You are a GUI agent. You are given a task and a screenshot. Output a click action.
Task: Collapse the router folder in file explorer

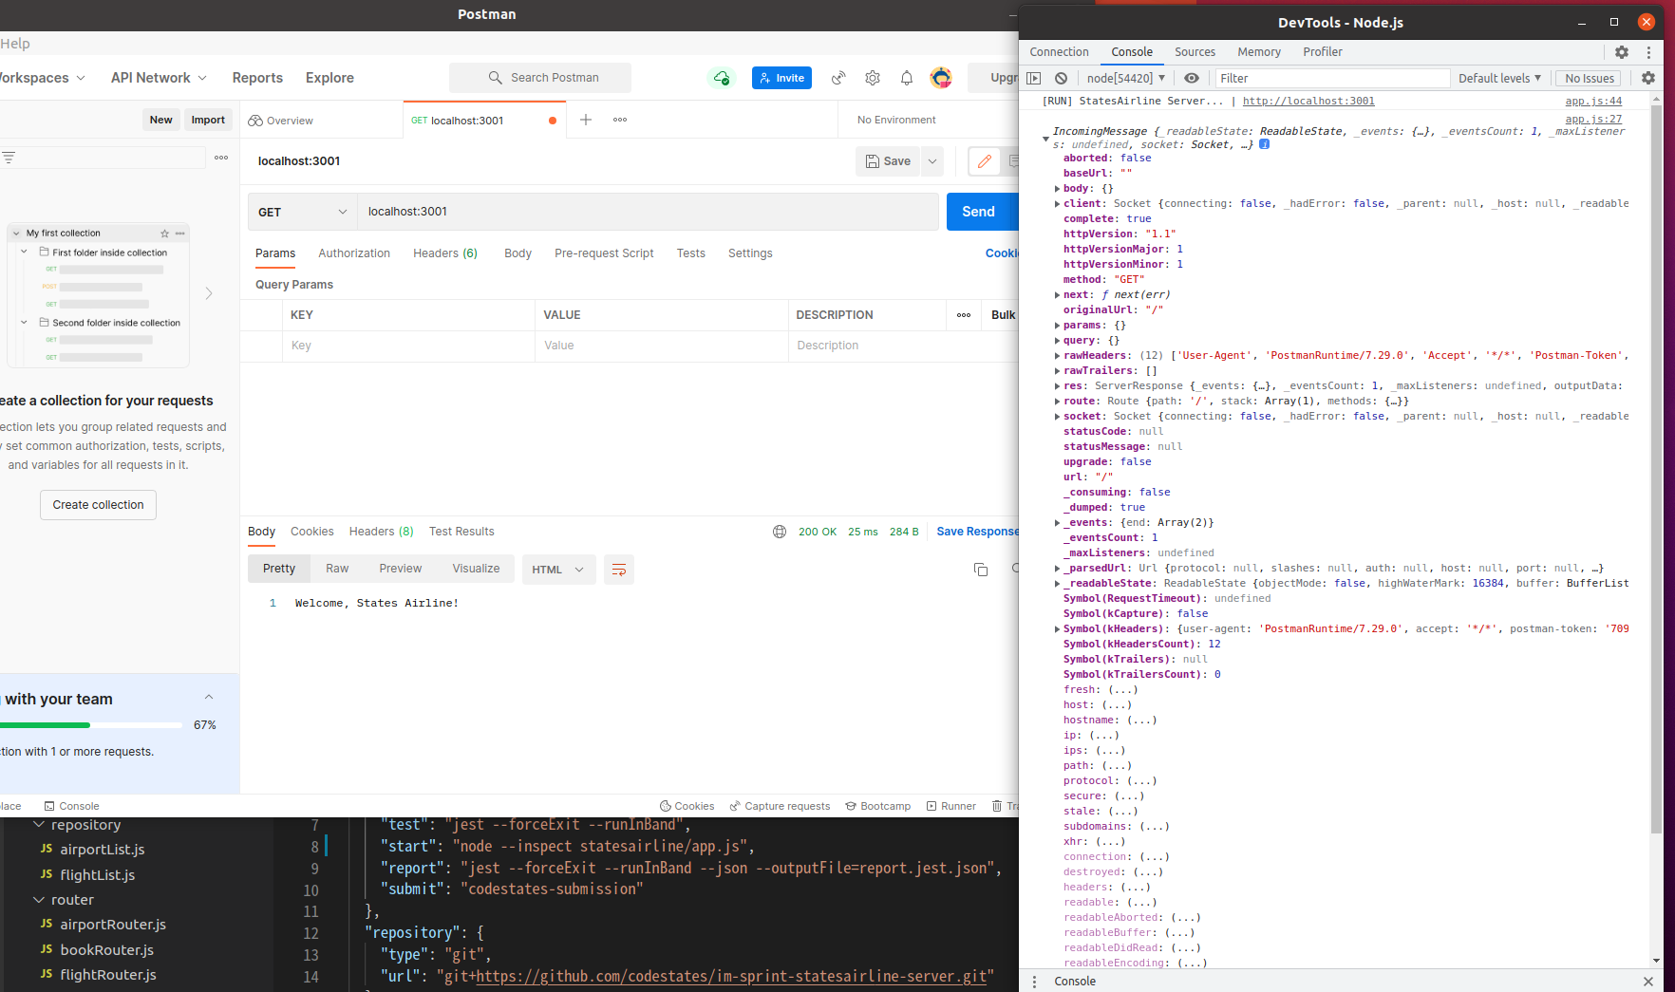click(39, 900)
